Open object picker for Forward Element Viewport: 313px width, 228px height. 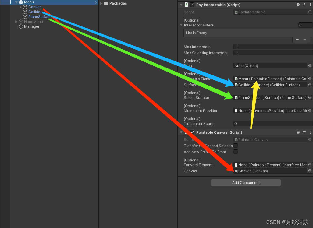point(310,165)
